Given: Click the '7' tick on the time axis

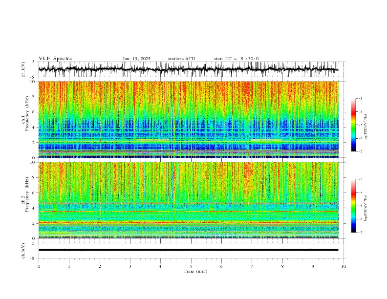Looking at the screenshot, I should pos(252,266).
